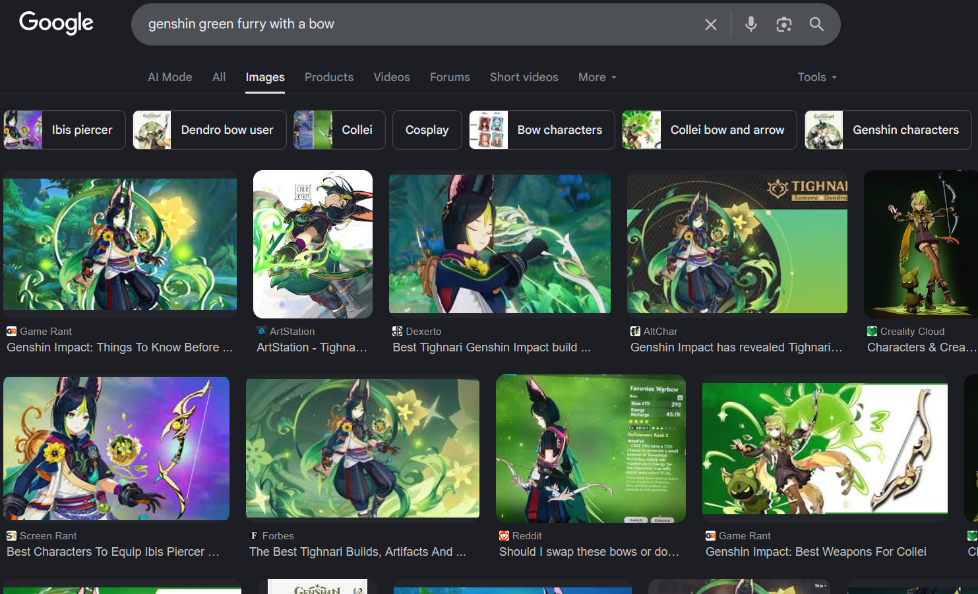Viewport: 978px width, 594px height.
Task: Click the 'Dexerto' source name
Action: (x=423, y=332)
